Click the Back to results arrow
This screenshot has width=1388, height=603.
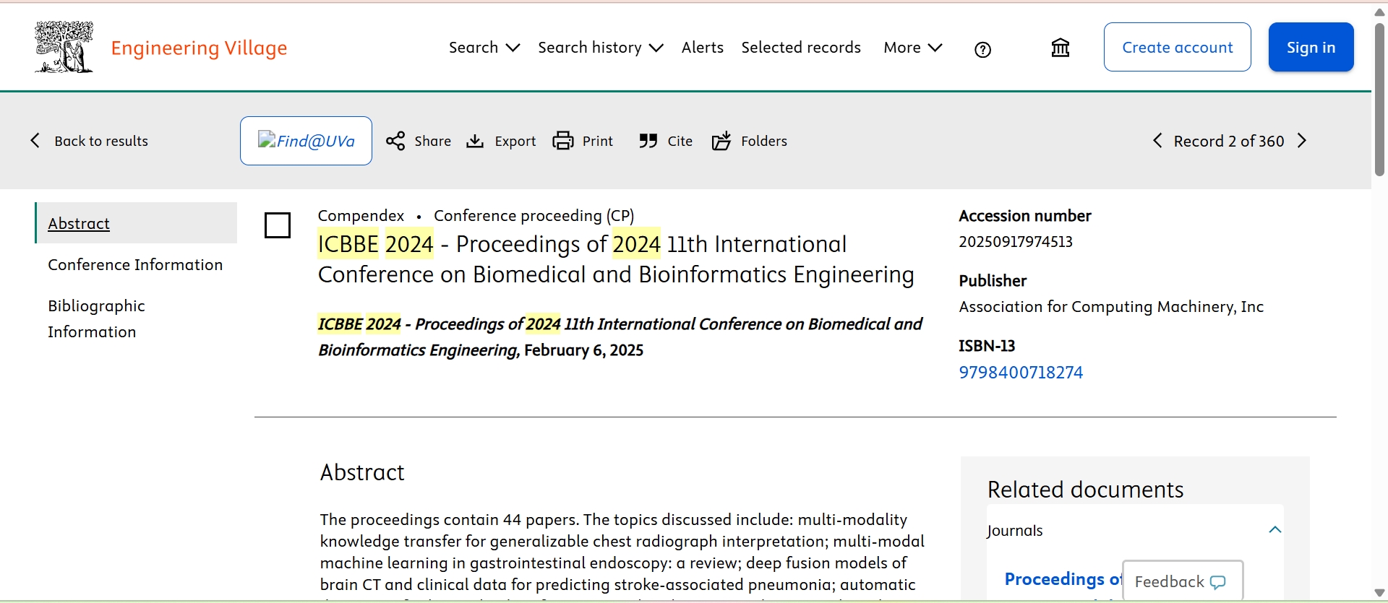pyautogui.click(x=35, y=141)
